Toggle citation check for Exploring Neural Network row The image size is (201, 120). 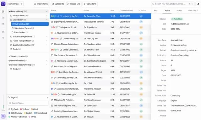tap(141, 22)
